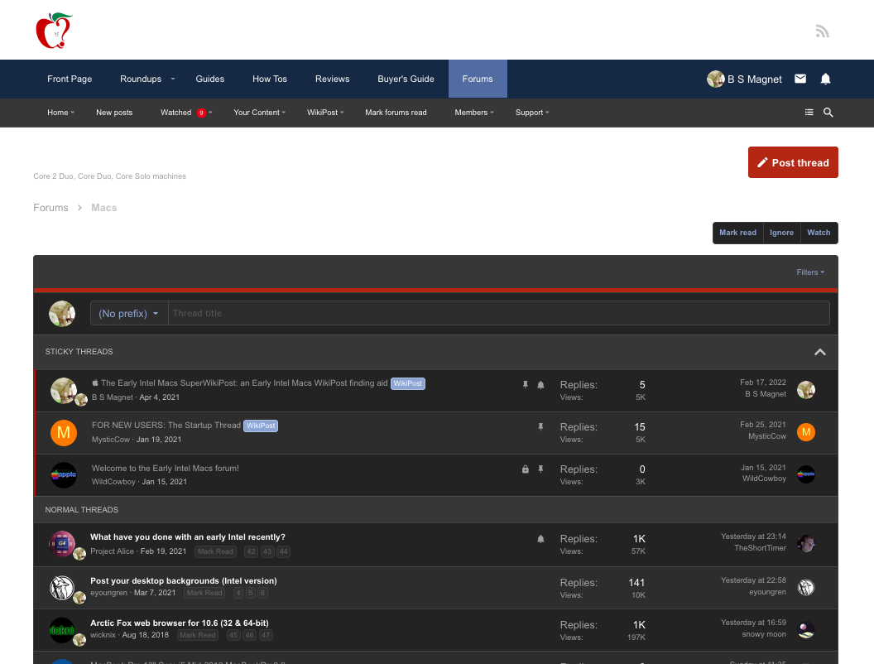Image resolution: width=874 pixels, height=664 pixels.
Task: Open eyoungren thread starter avatar
Action: coord(62,588)
